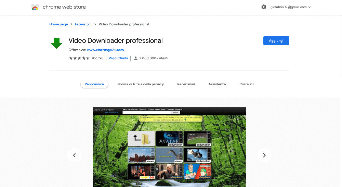Switch to the Correlati tab
342x187 pixels.
[x=247, y=84]
